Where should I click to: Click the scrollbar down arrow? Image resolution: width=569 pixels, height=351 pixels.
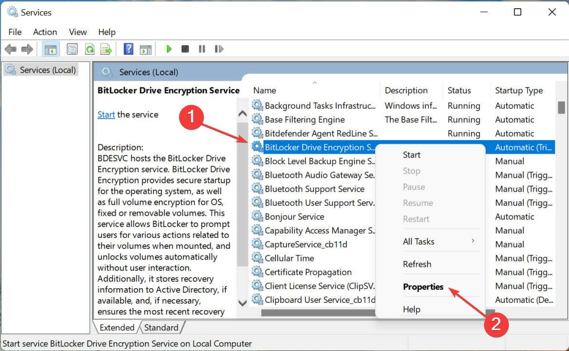[243, 303]
